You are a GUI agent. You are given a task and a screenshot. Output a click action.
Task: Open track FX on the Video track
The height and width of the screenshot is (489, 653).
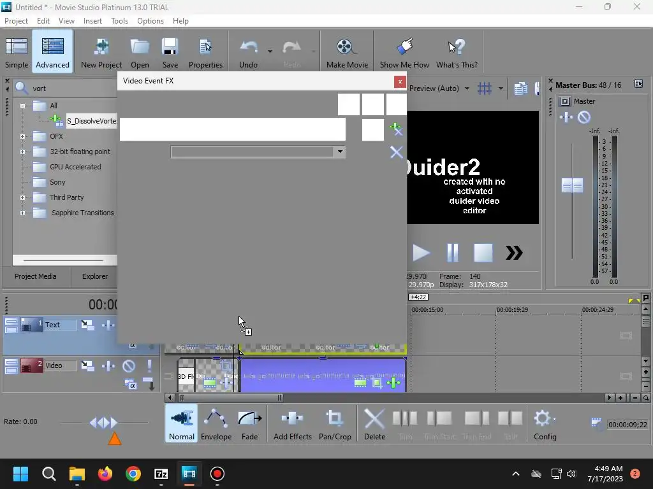[x=108, y=365]
